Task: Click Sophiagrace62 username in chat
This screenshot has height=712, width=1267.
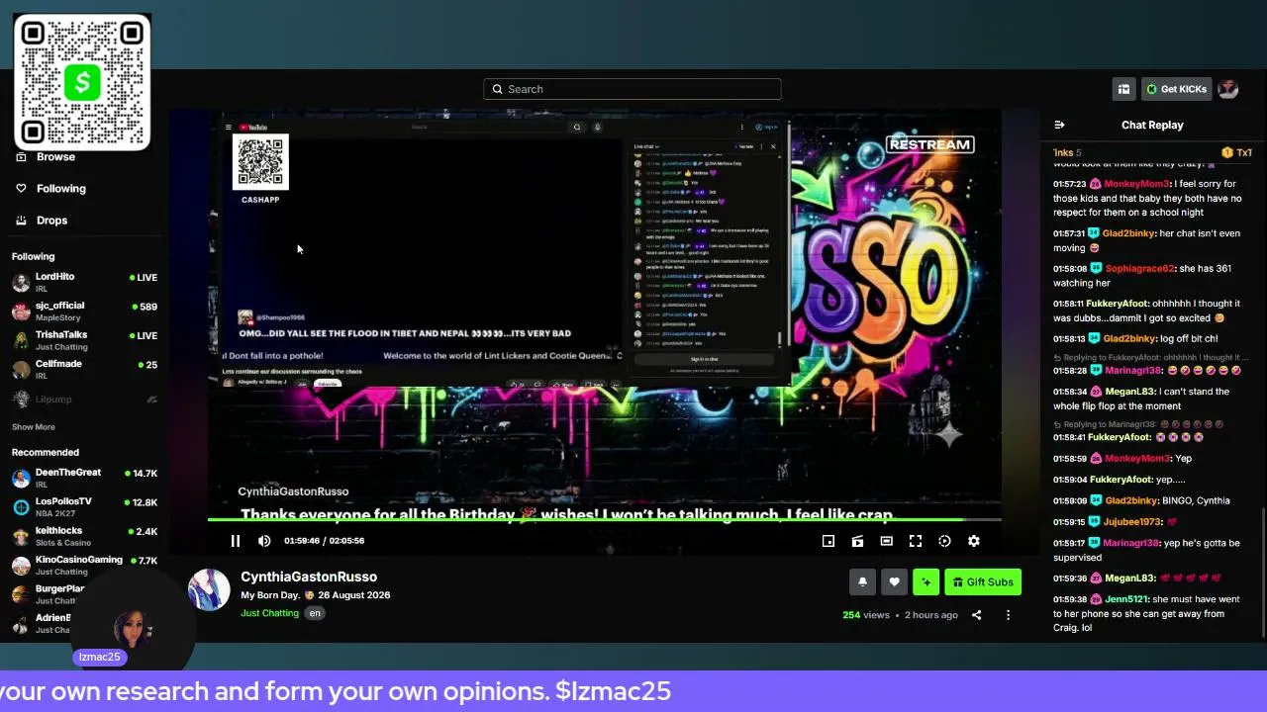Action: pos(1139,268)
